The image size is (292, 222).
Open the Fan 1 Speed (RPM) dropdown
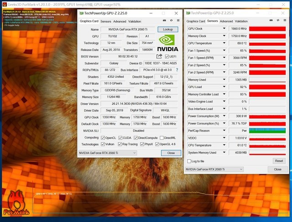point(224,58)
